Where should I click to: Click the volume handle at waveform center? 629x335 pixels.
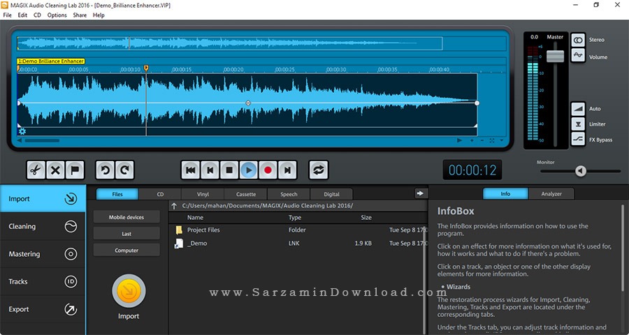tap(248, 103)
